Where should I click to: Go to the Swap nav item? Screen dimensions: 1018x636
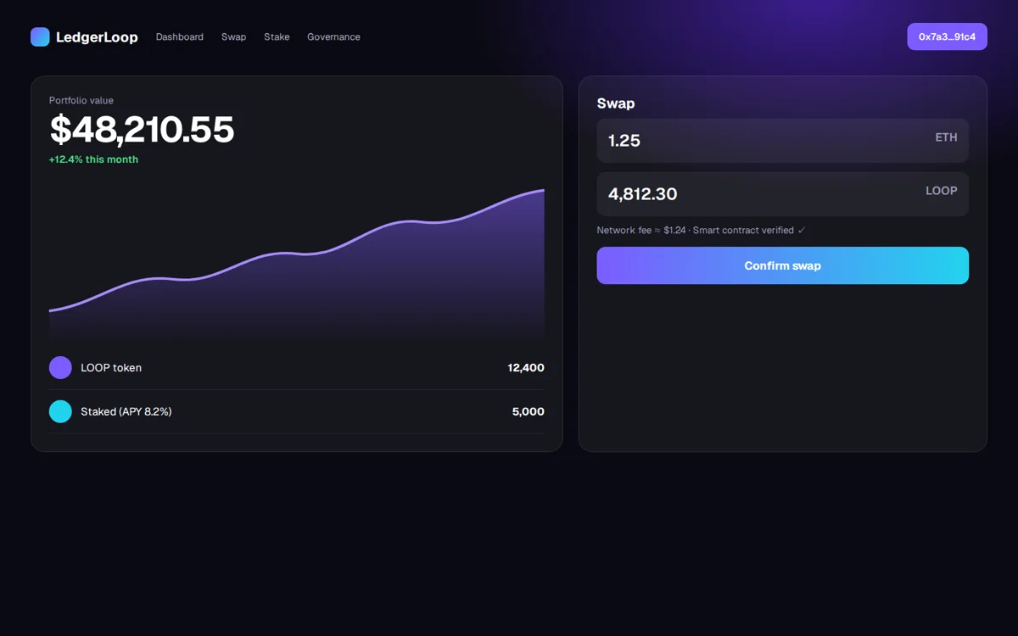233,37
